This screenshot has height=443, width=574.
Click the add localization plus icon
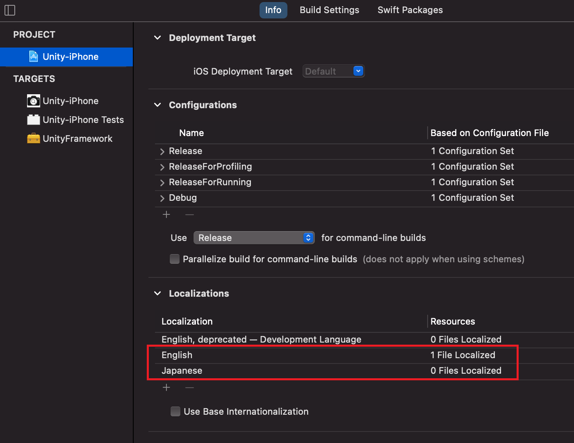point(166,387)
